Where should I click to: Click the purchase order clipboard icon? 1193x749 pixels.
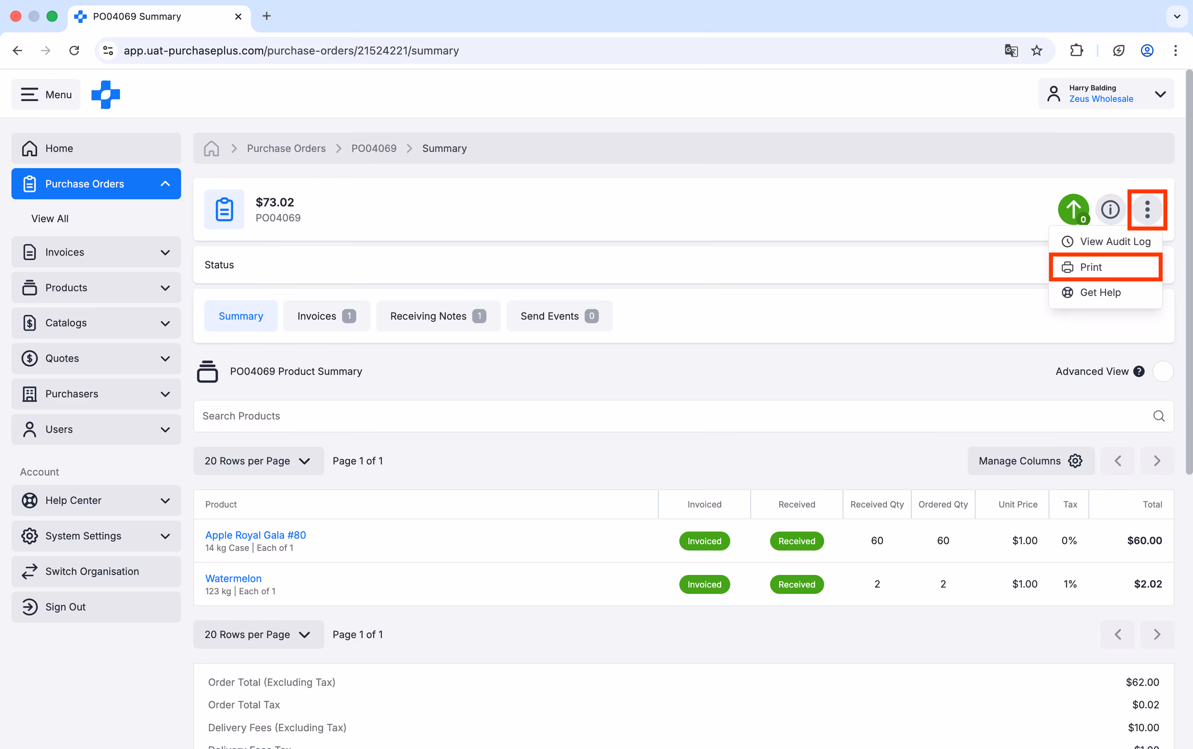point(224,210)
